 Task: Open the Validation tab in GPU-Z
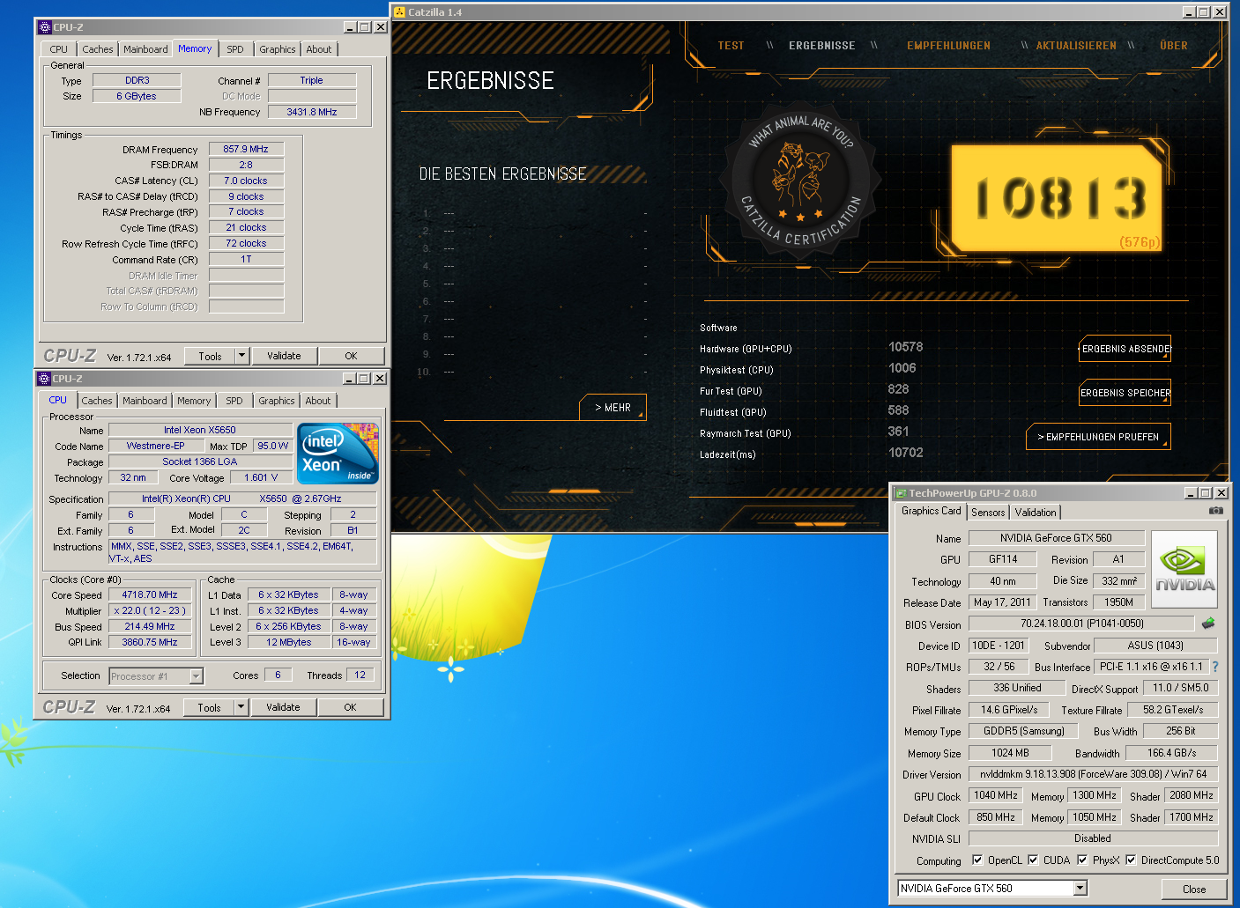click(1036, 513)
